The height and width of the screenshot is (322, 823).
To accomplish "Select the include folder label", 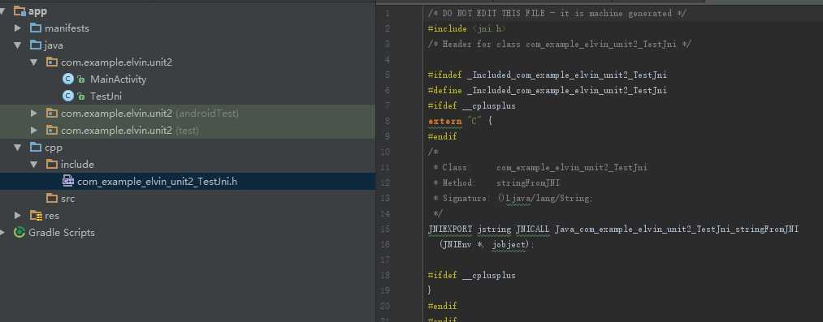I will pyautogui.click(x=77, y=165).
